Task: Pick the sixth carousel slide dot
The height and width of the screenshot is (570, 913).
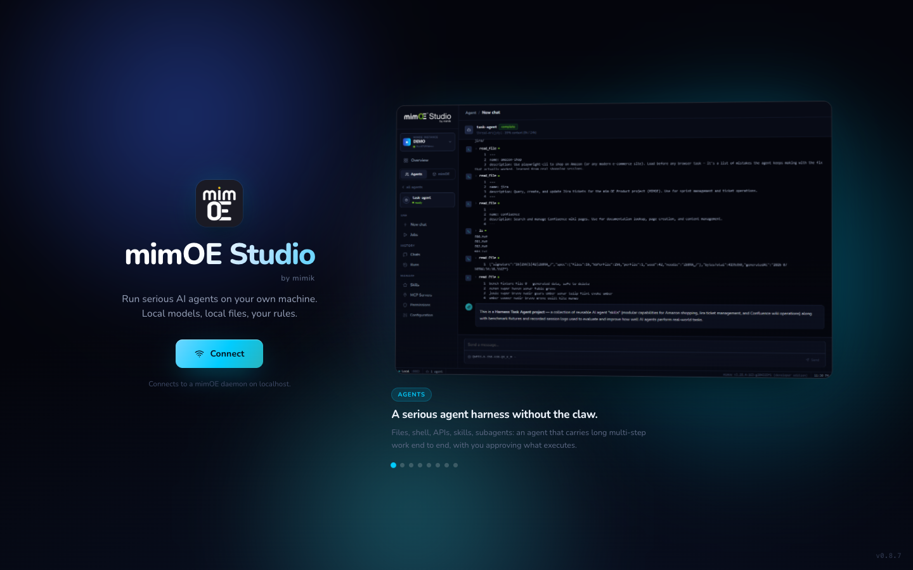Action: pos(437,465)
